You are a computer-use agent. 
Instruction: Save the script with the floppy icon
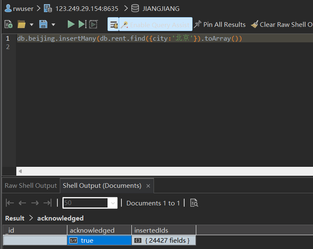coord(43,24)
